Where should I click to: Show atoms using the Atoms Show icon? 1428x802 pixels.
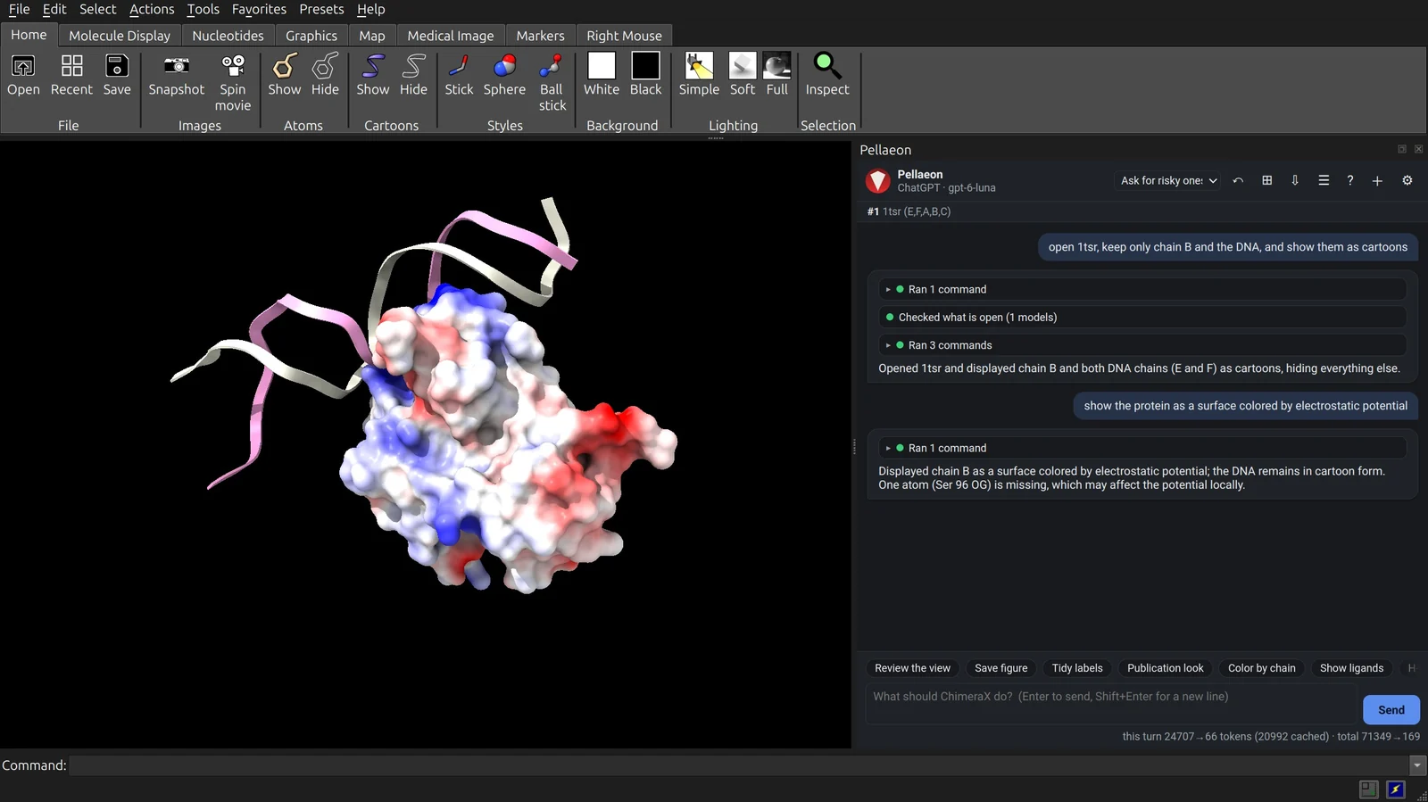285,74
